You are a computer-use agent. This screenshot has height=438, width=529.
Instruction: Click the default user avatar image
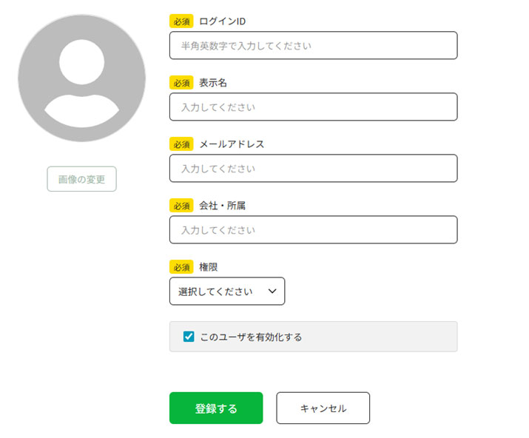click(x=81, y=78)
